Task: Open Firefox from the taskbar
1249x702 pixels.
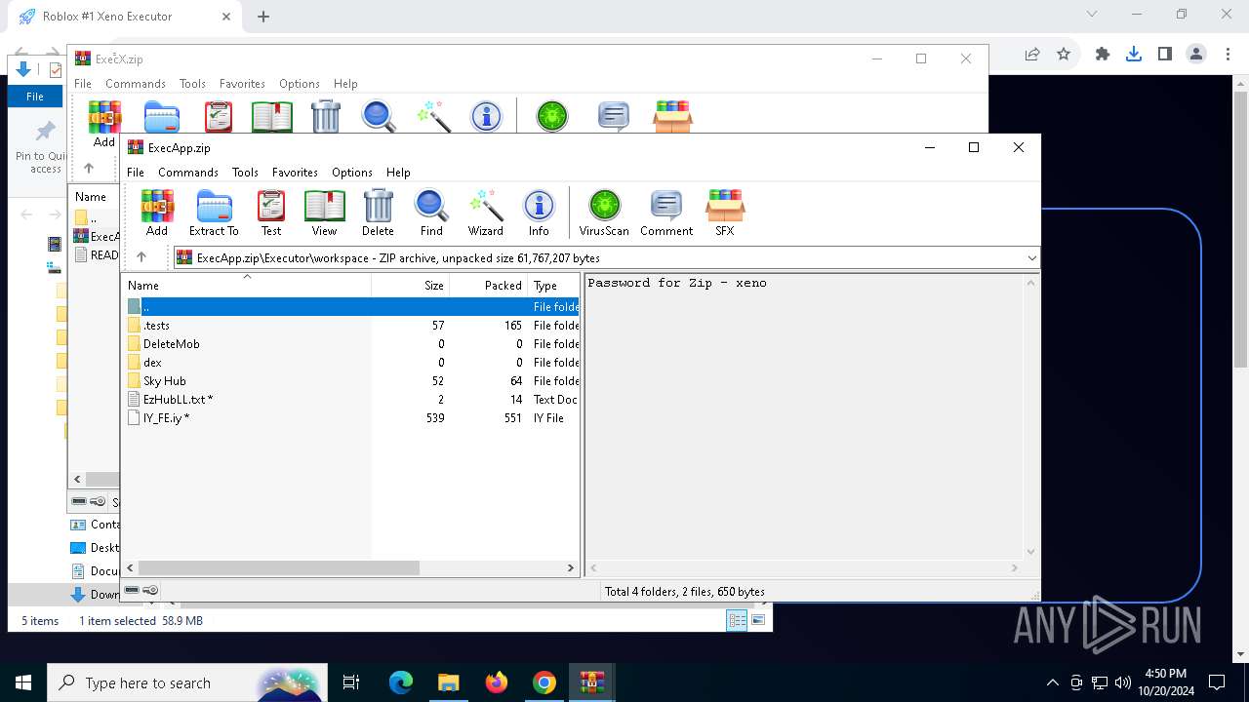Action: [497, 682]
